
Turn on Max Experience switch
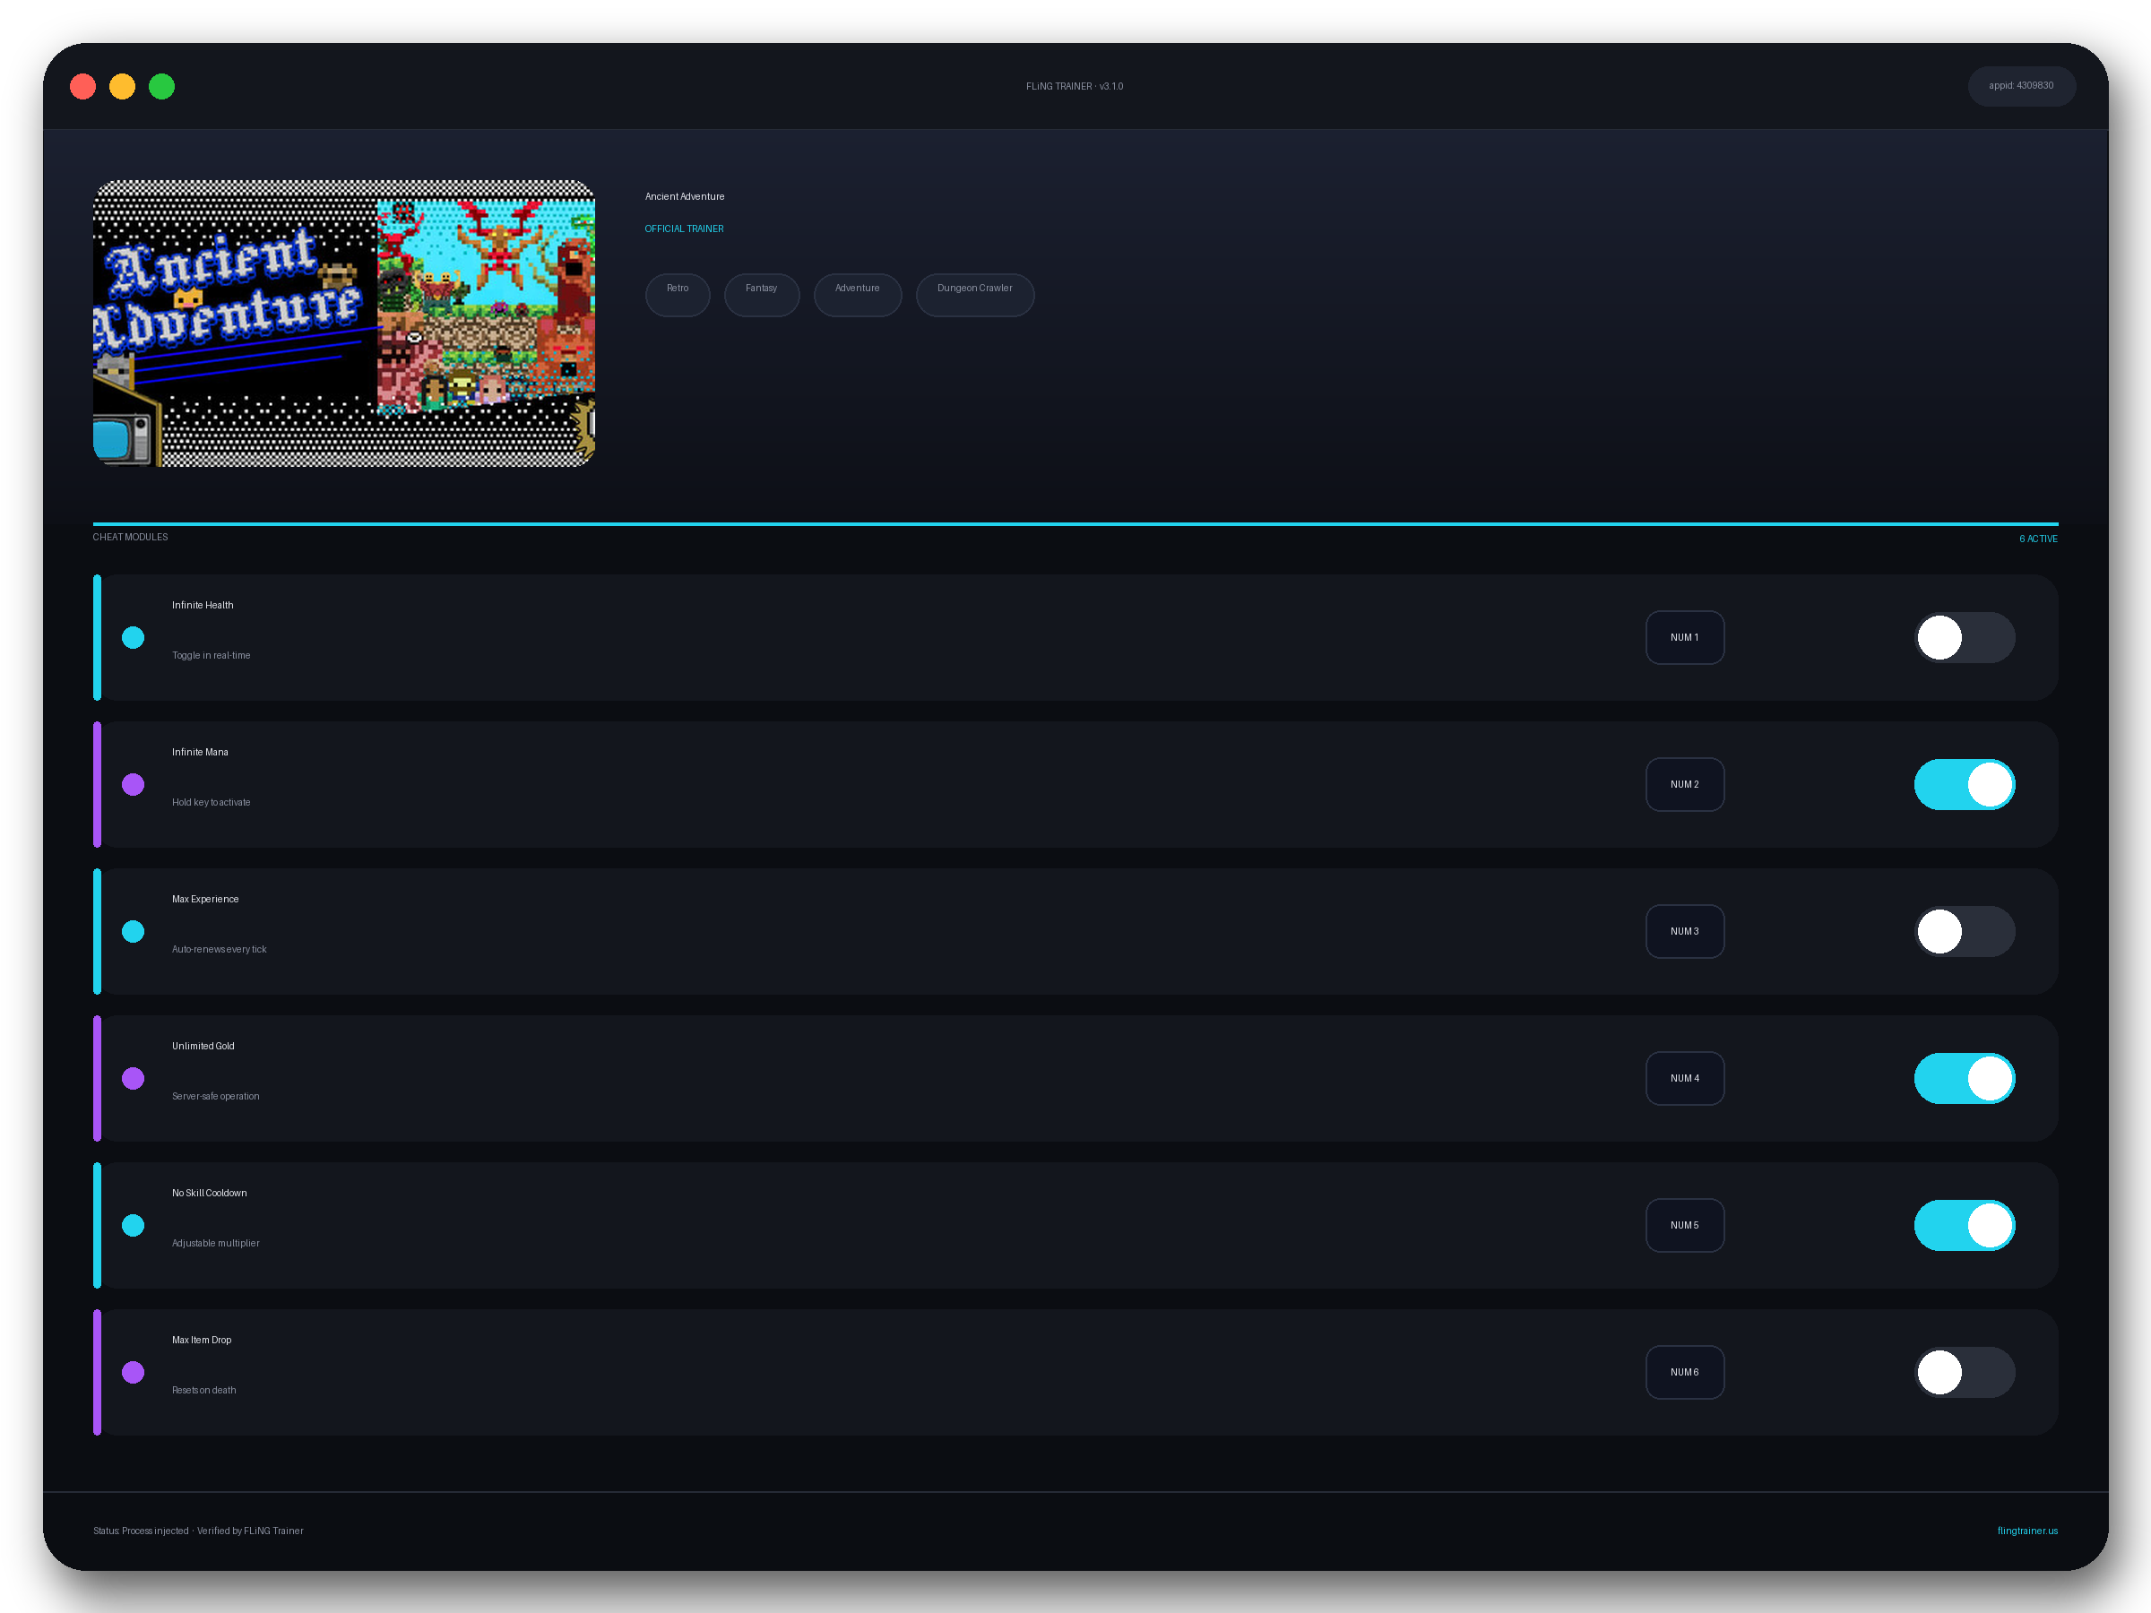(x=1965, y=931)
